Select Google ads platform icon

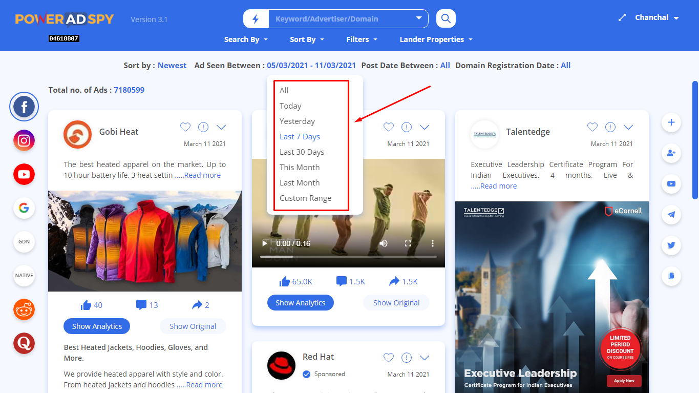click(x=24, y=208)
